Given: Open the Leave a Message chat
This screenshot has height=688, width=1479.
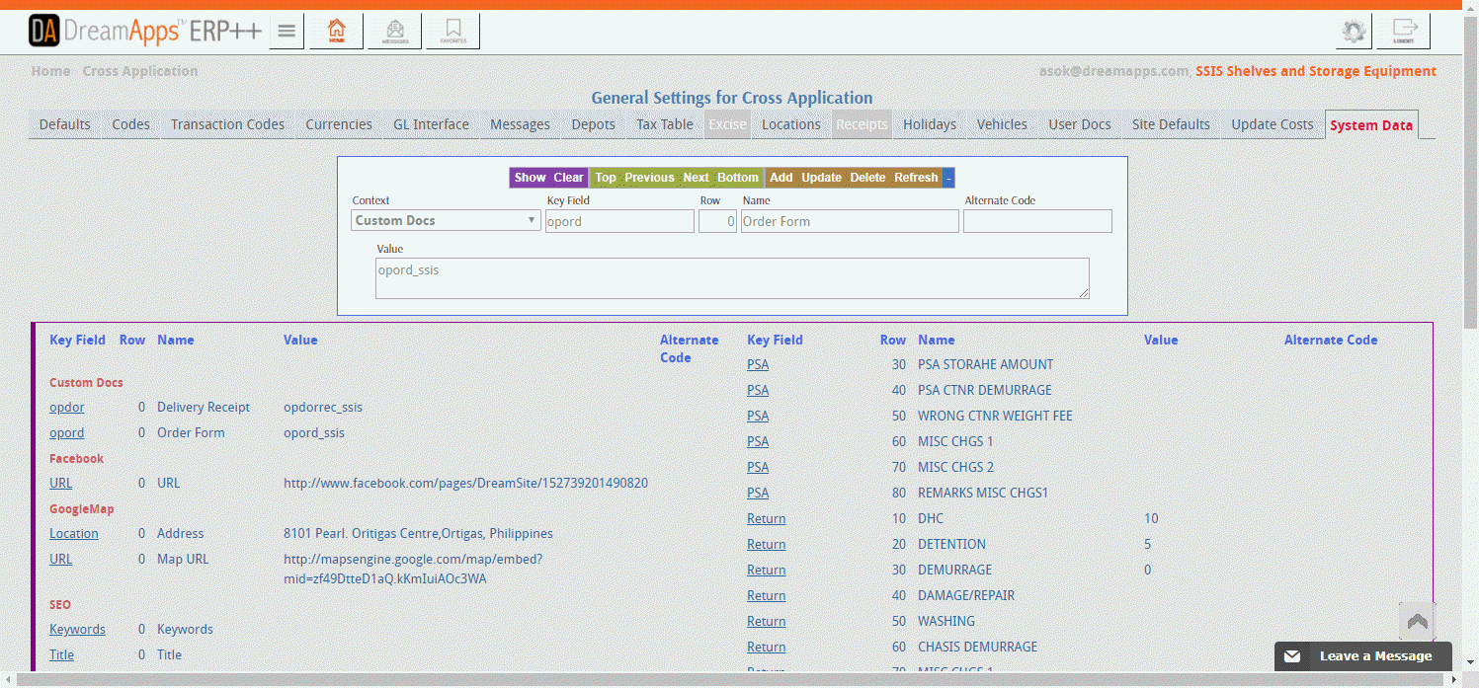Looking at the screenshot, I should [1362, 656].
